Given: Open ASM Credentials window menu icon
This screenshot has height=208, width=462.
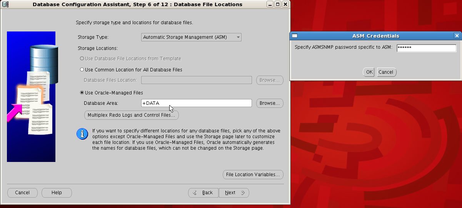Looking at the screenshot, I should click(295, 36).
